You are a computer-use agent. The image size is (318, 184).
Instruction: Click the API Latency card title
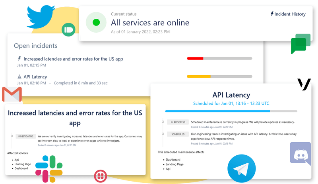tap(231, 95)
